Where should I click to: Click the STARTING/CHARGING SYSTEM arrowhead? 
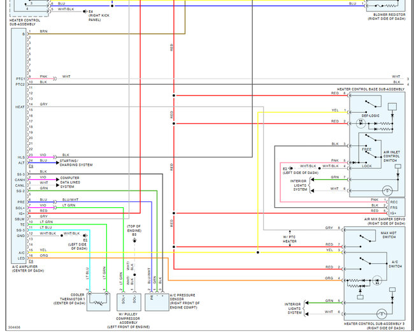(57, 163)
